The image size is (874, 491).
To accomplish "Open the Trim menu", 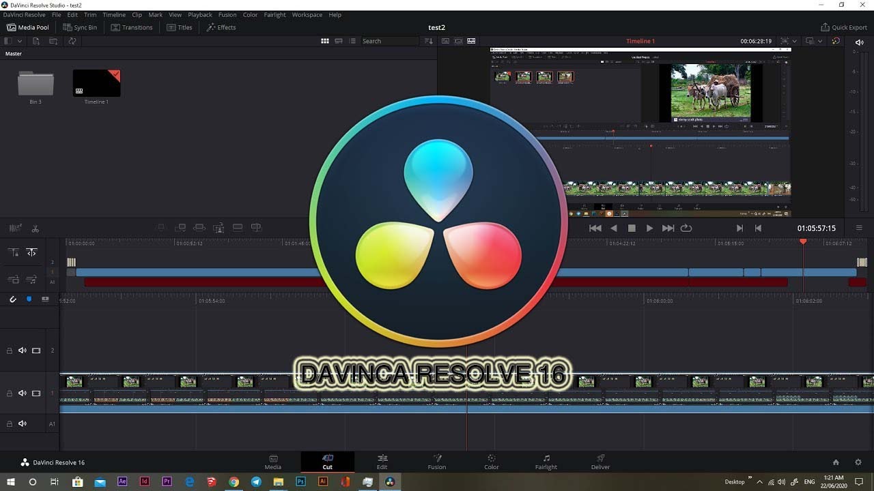I will click(90, 14).
